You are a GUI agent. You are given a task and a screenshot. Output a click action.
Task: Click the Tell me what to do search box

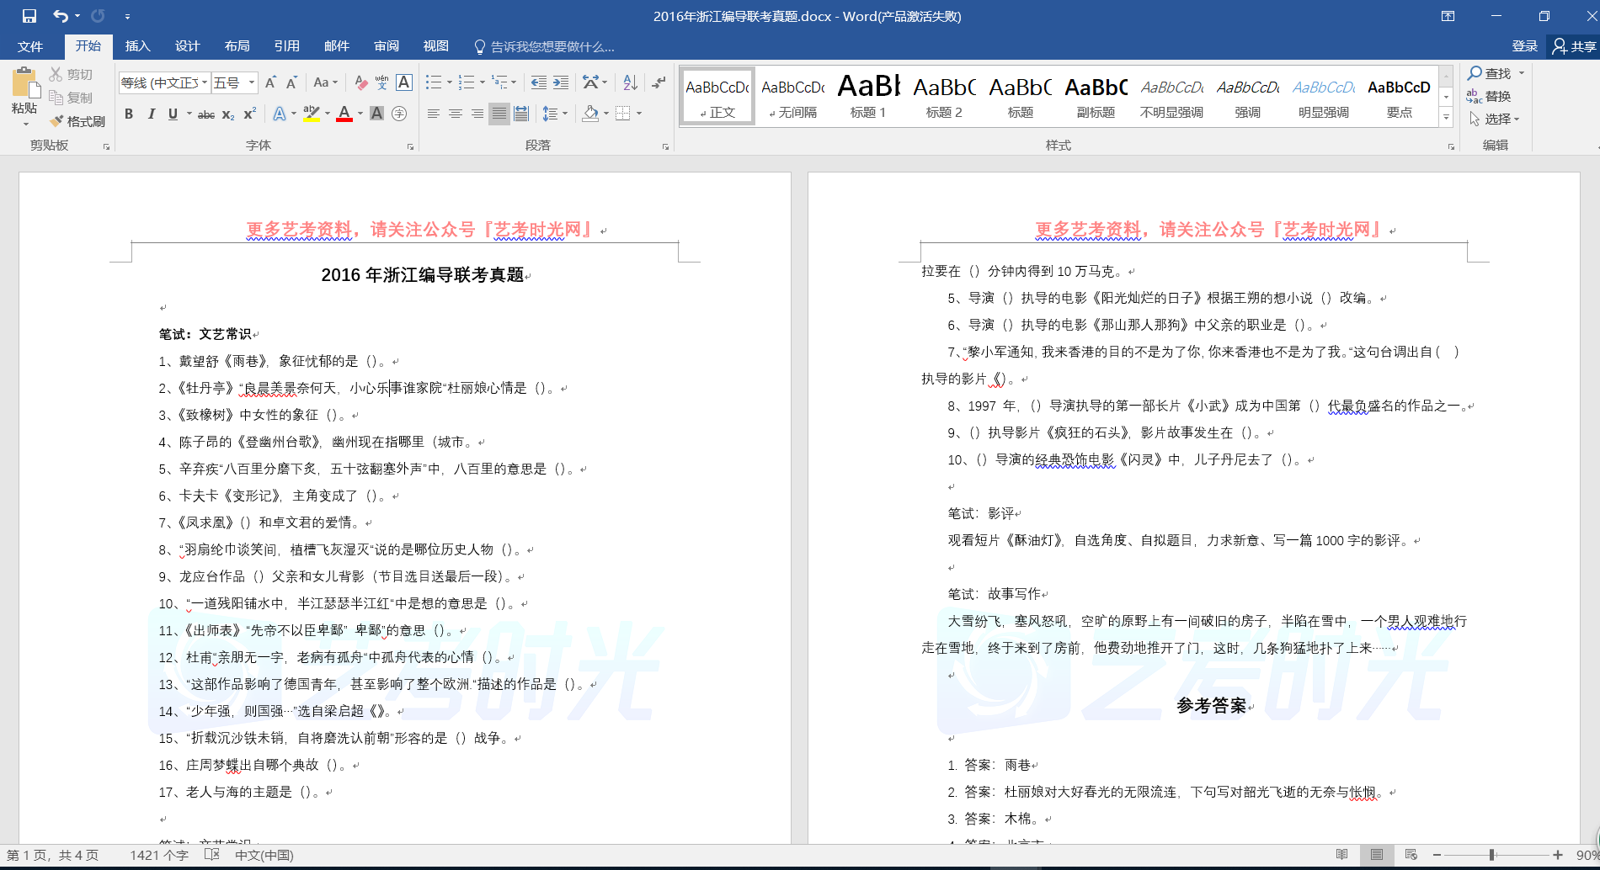click(552, 46)
